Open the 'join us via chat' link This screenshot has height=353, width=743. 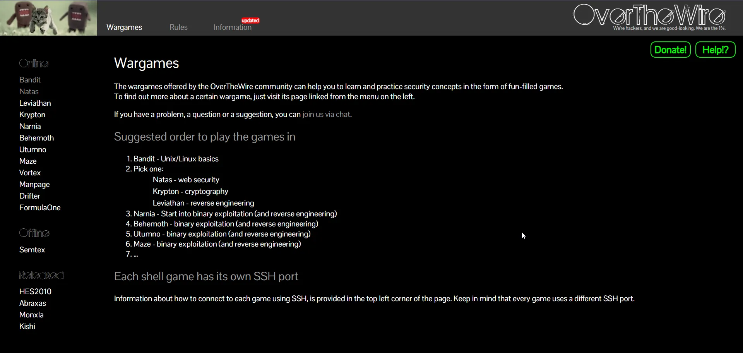click(x=326, y=115)
